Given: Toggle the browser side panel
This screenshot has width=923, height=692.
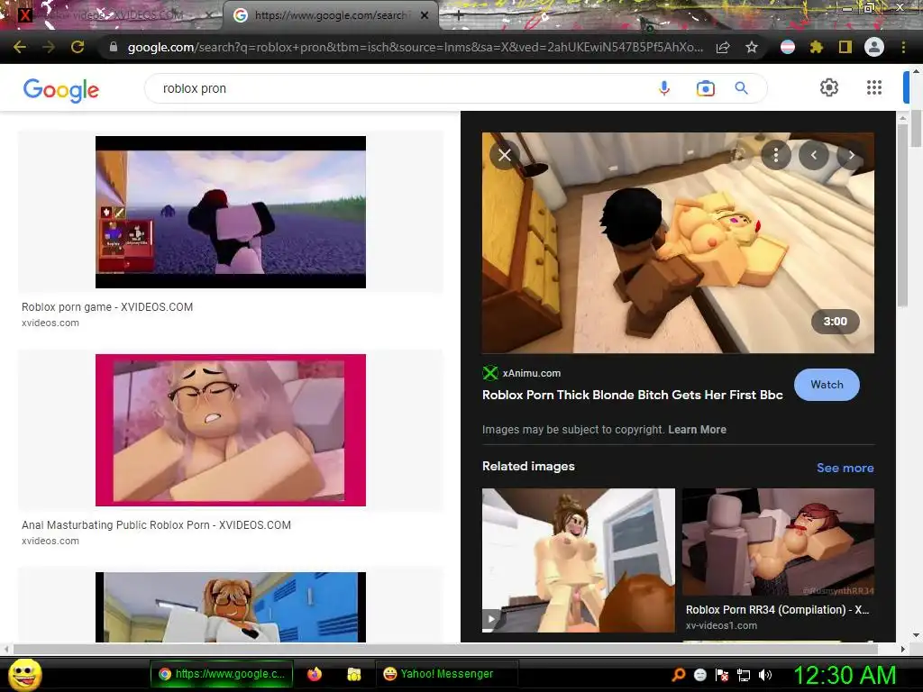Looking at the screenshot, I should [x=845, y=47].
